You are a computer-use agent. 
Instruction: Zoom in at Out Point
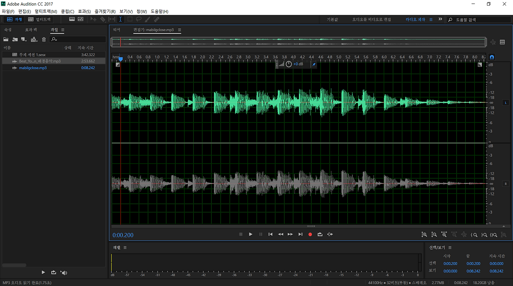point(484,235)
